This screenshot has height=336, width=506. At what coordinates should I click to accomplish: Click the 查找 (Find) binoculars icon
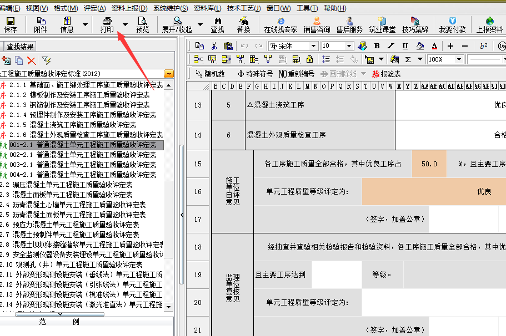217,24
